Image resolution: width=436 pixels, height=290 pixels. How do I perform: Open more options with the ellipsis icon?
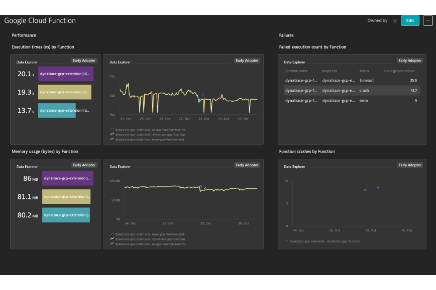[428, 21]
